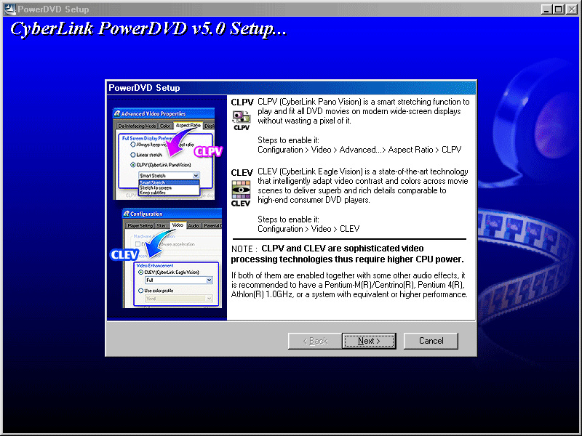Click the Advanced Video Properties window icon
This screenshot has width=582, height=436.
(x=117, y=113)
